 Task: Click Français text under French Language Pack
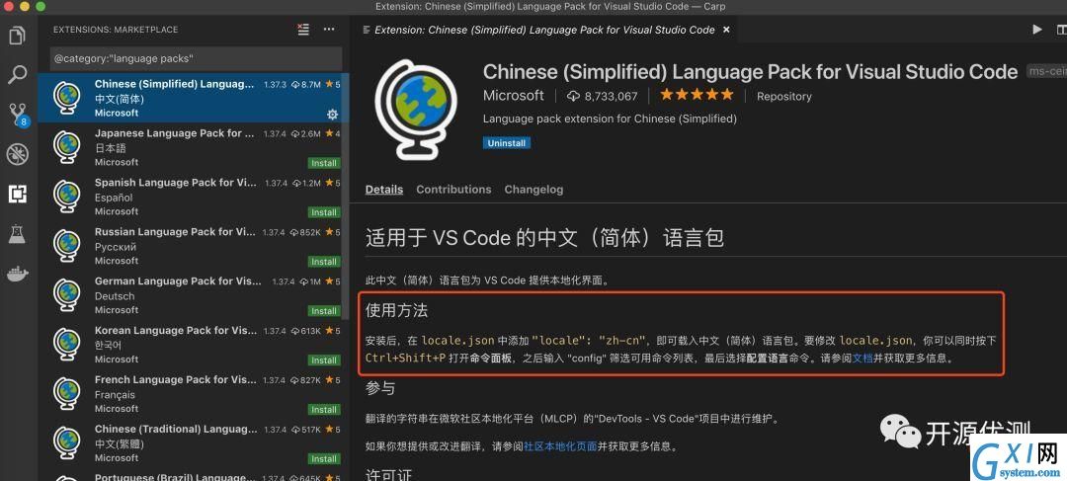coord(115,395)
